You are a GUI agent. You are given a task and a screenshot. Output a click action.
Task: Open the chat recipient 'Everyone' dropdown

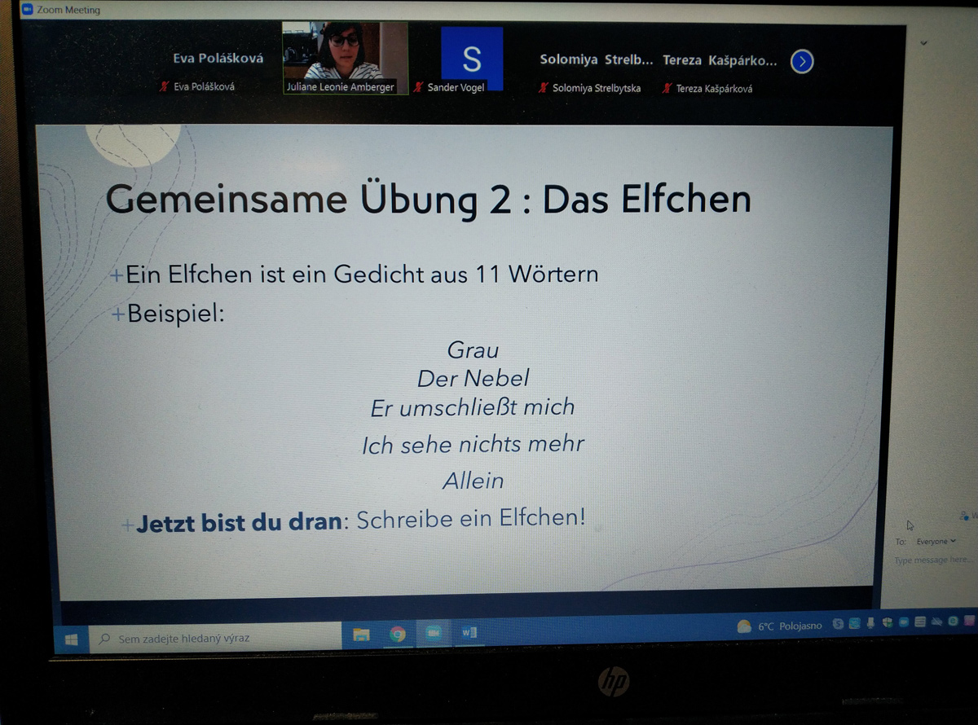coord(936,541)
